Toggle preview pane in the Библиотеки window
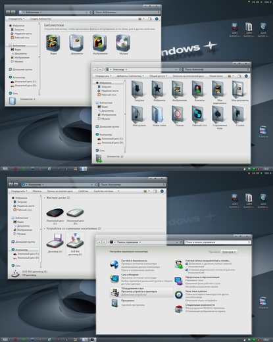The width and height of the screenshot is (273, 342). tap(150, 19)
